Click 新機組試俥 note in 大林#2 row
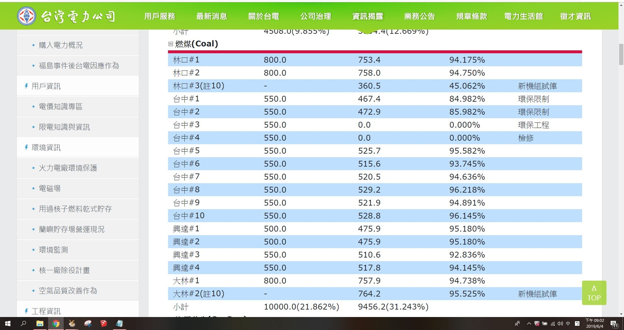 (x=537, y=294)
